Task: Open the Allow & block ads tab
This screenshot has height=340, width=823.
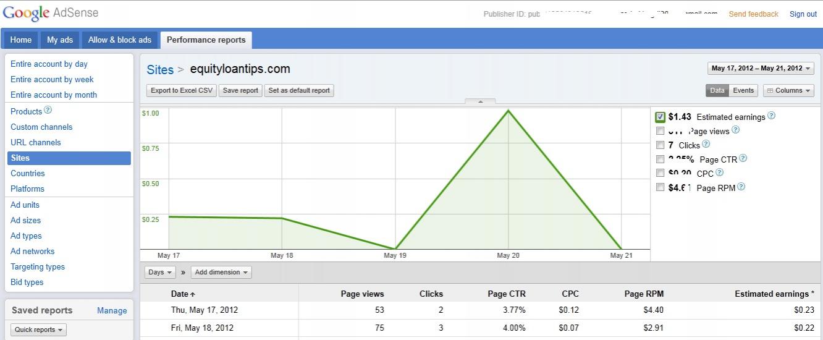Action: 120,40
